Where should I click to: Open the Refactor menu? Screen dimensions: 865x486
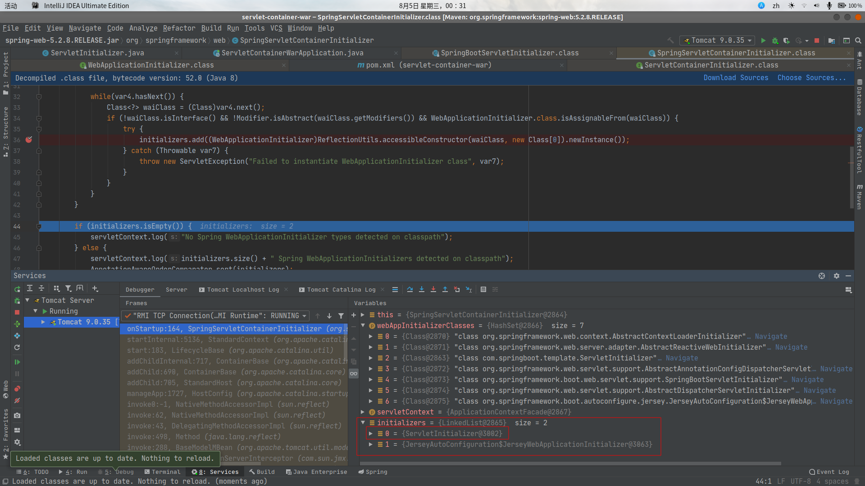(179, 28)
